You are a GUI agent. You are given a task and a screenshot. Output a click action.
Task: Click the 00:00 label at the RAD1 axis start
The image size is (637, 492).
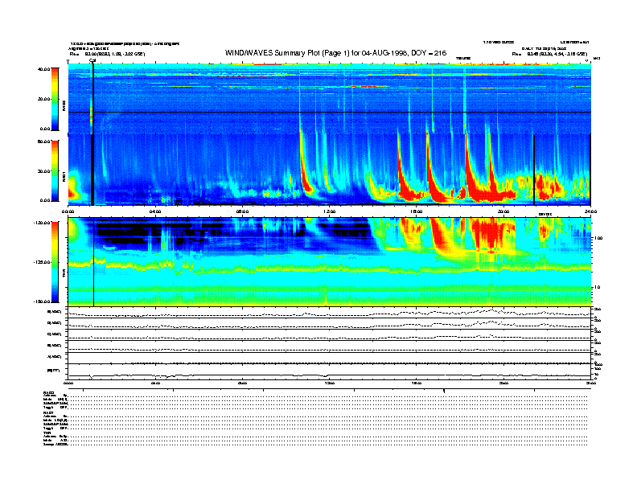click(x=68, y=211)
